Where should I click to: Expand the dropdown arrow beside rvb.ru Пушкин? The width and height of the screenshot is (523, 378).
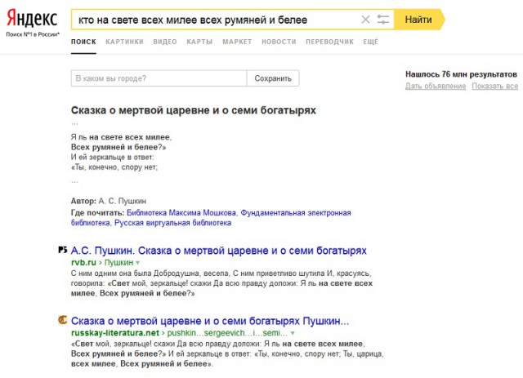click(138, 263)
